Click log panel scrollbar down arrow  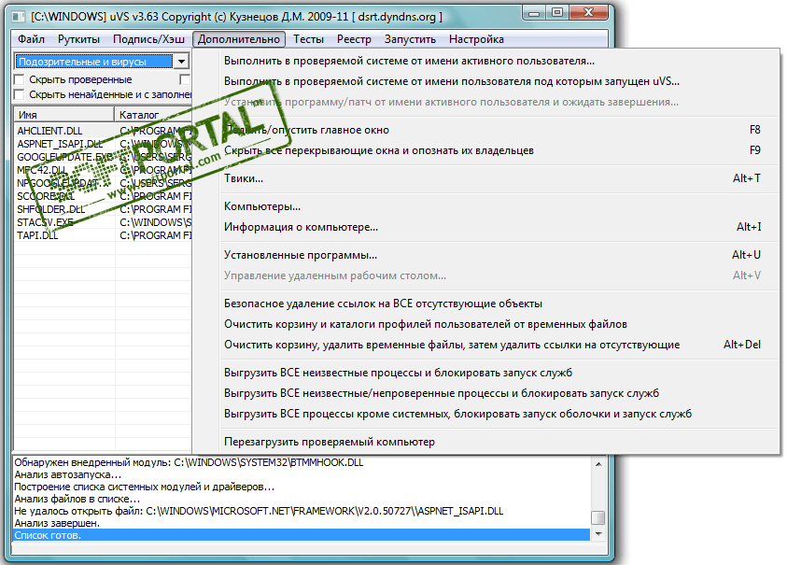tap(598, 534)
